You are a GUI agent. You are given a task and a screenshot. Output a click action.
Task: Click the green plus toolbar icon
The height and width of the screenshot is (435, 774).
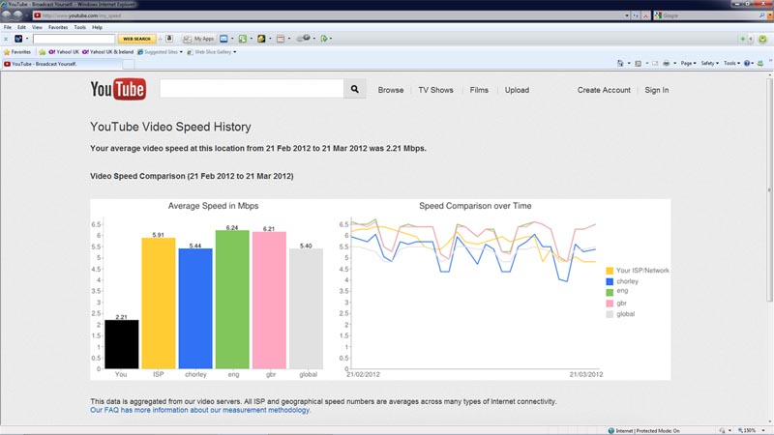(x=742, y=39)
